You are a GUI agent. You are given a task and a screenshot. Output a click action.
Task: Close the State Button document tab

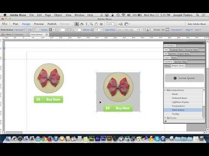(47, 34)
